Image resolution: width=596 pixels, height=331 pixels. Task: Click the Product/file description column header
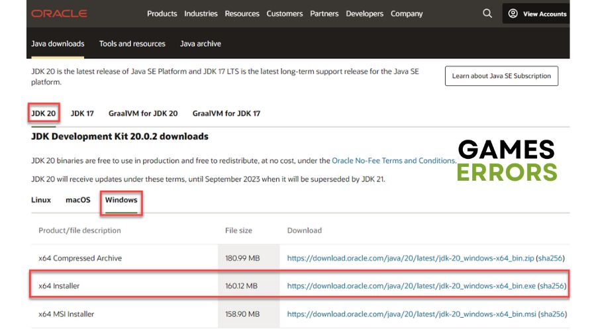pyautogui.click(x=80, y=230)
